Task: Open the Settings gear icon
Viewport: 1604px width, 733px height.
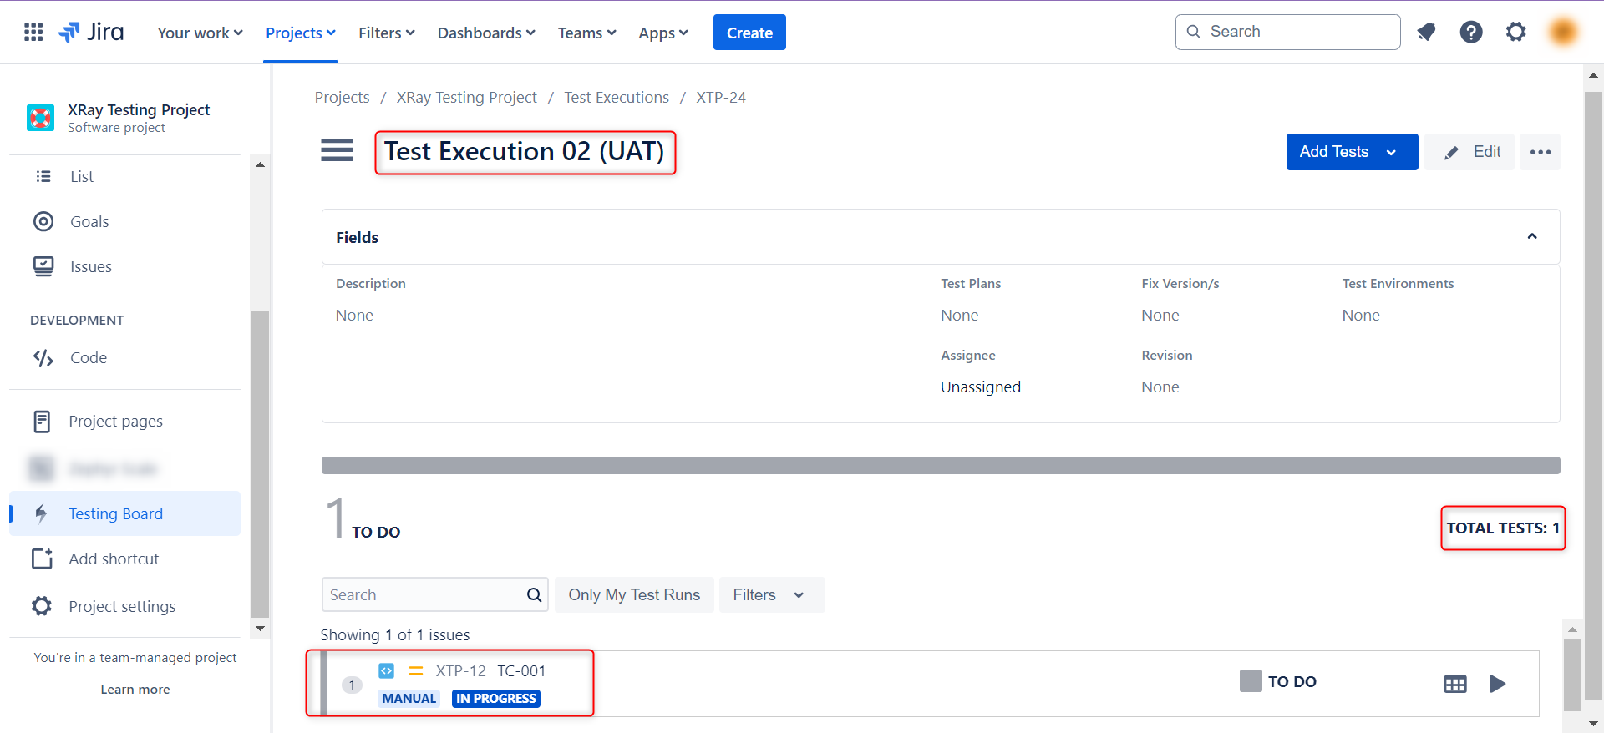Action: (x=1515, y=33)
